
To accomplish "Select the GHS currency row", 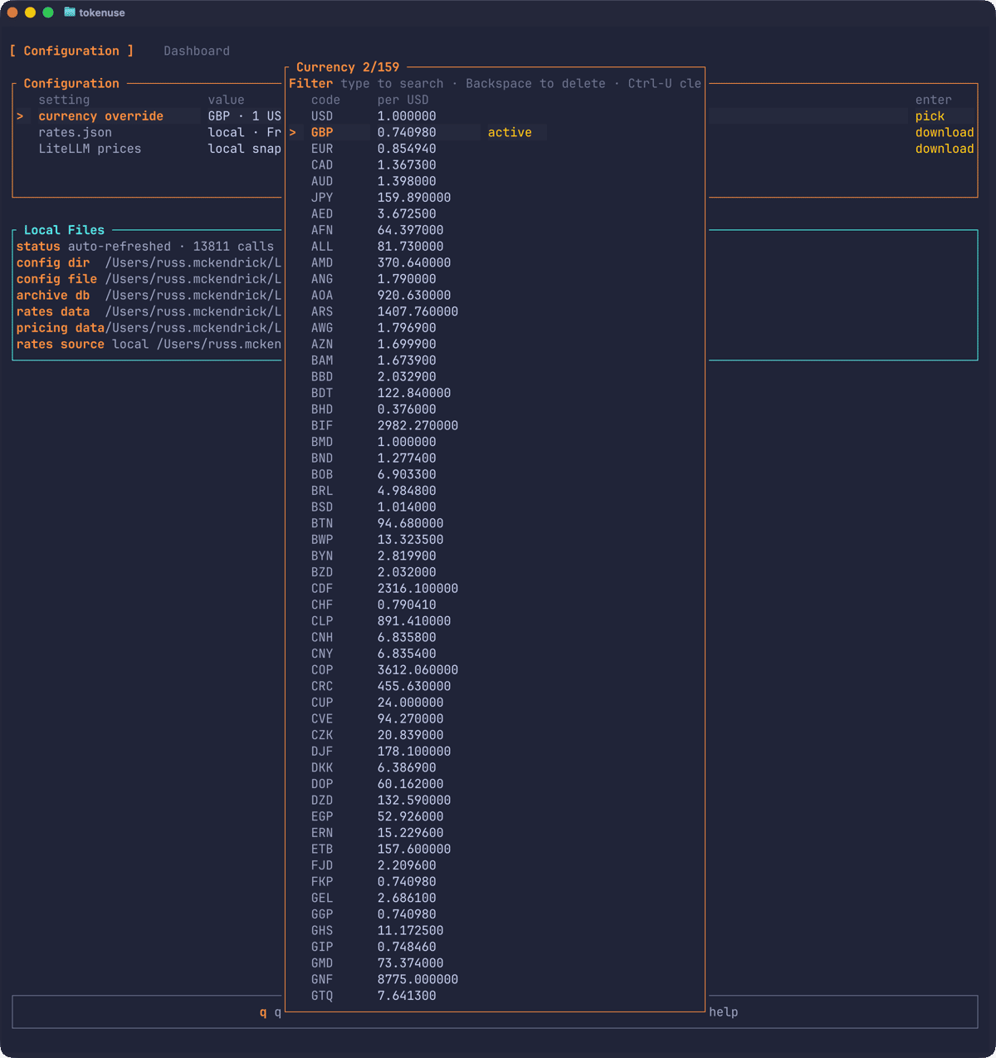I will pos(496,930).
